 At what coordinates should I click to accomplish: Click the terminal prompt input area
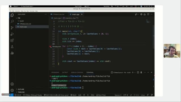(x=83, y=88)
